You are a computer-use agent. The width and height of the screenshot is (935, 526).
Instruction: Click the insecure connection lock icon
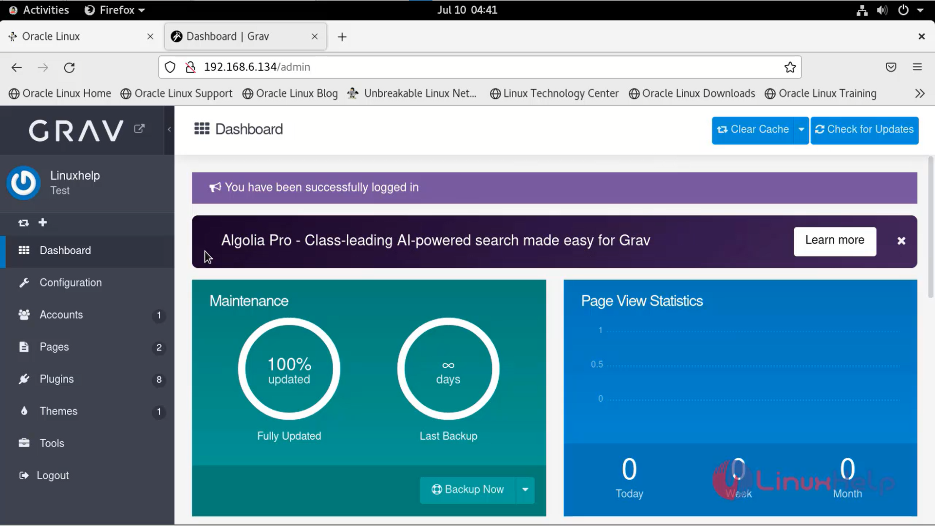click(191, 67)
